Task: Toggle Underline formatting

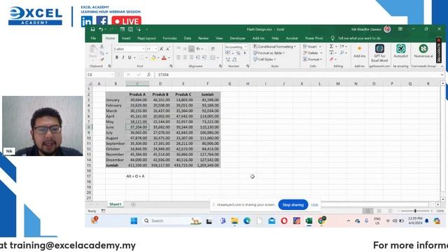Action: tap(129, 57)
